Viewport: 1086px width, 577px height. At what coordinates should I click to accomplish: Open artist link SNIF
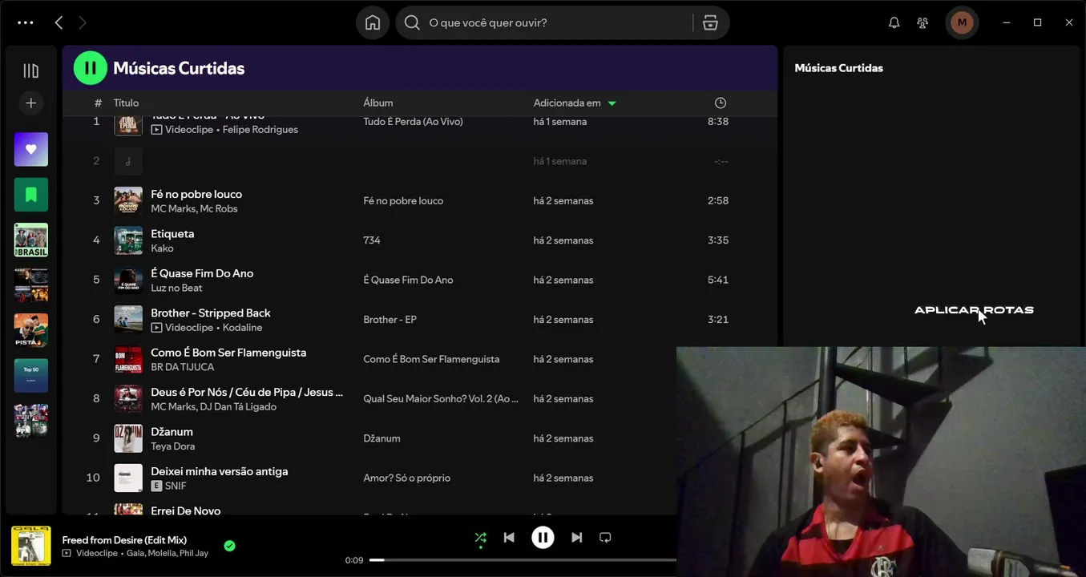[176, 486]
